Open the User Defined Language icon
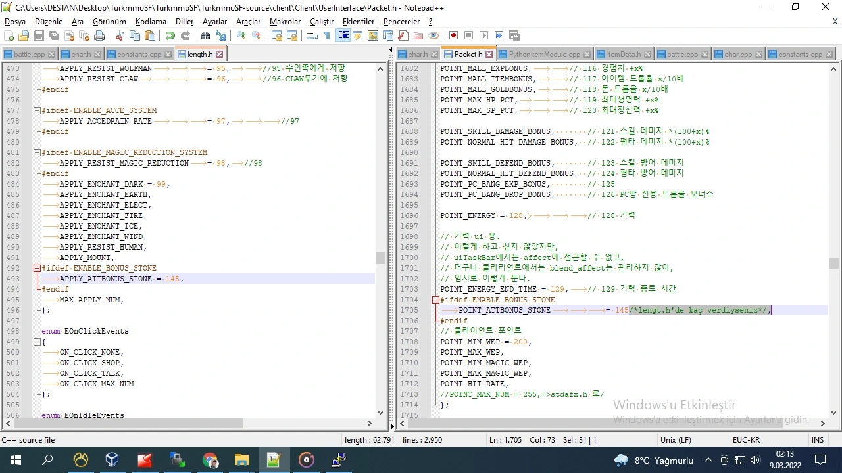 pos(358,35)
